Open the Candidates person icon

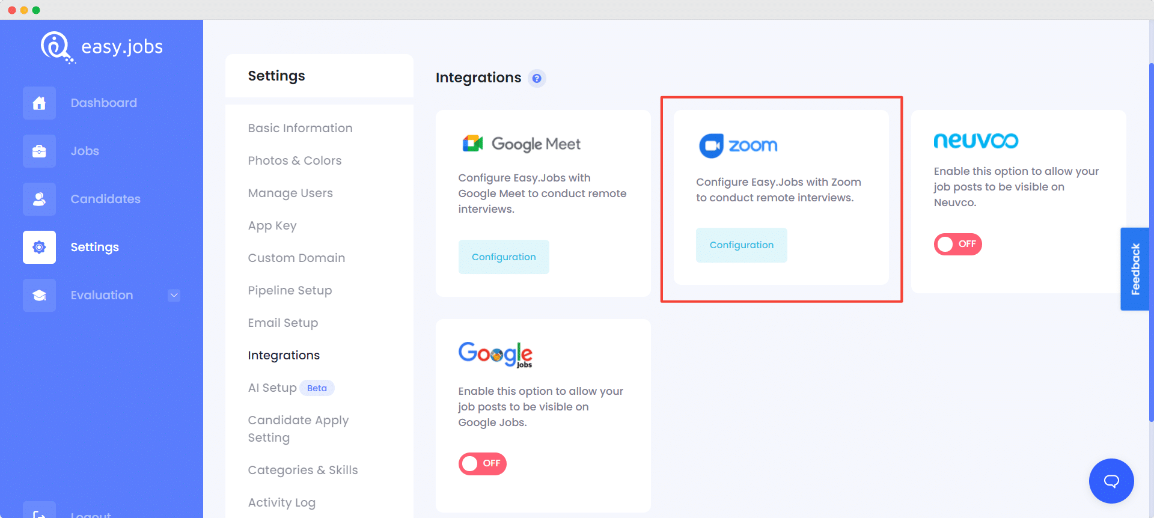point(39,199)
